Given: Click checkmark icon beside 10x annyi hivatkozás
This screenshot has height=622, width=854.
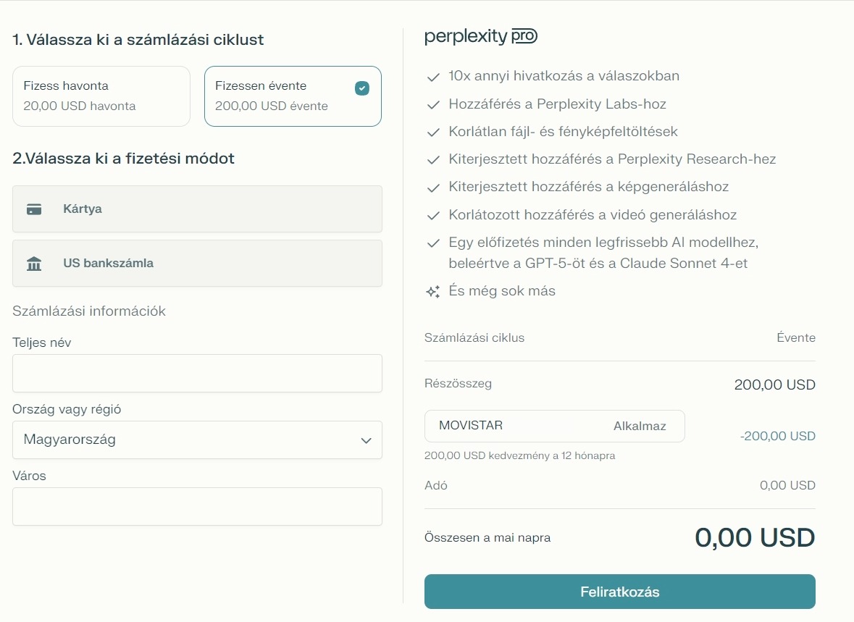Looking at the screenshot, I should click(x=434, y=77).
